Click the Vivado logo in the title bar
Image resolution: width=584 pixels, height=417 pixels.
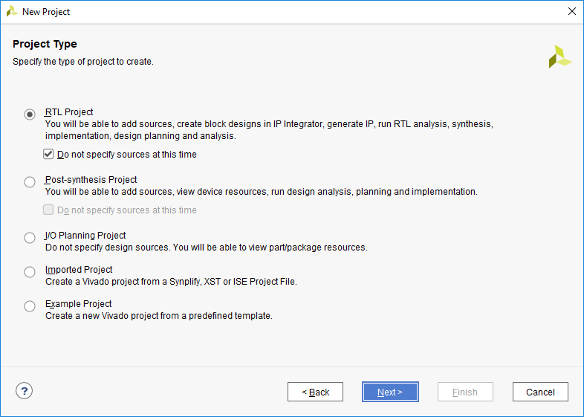point(12,11)
